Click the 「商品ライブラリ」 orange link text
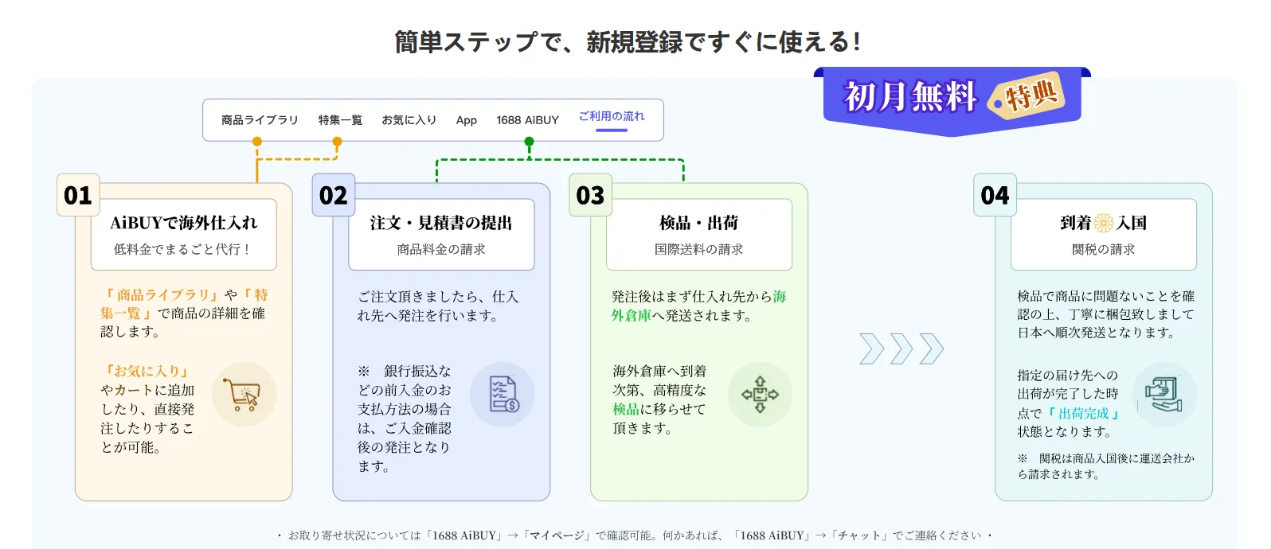 tap(162, 295)
